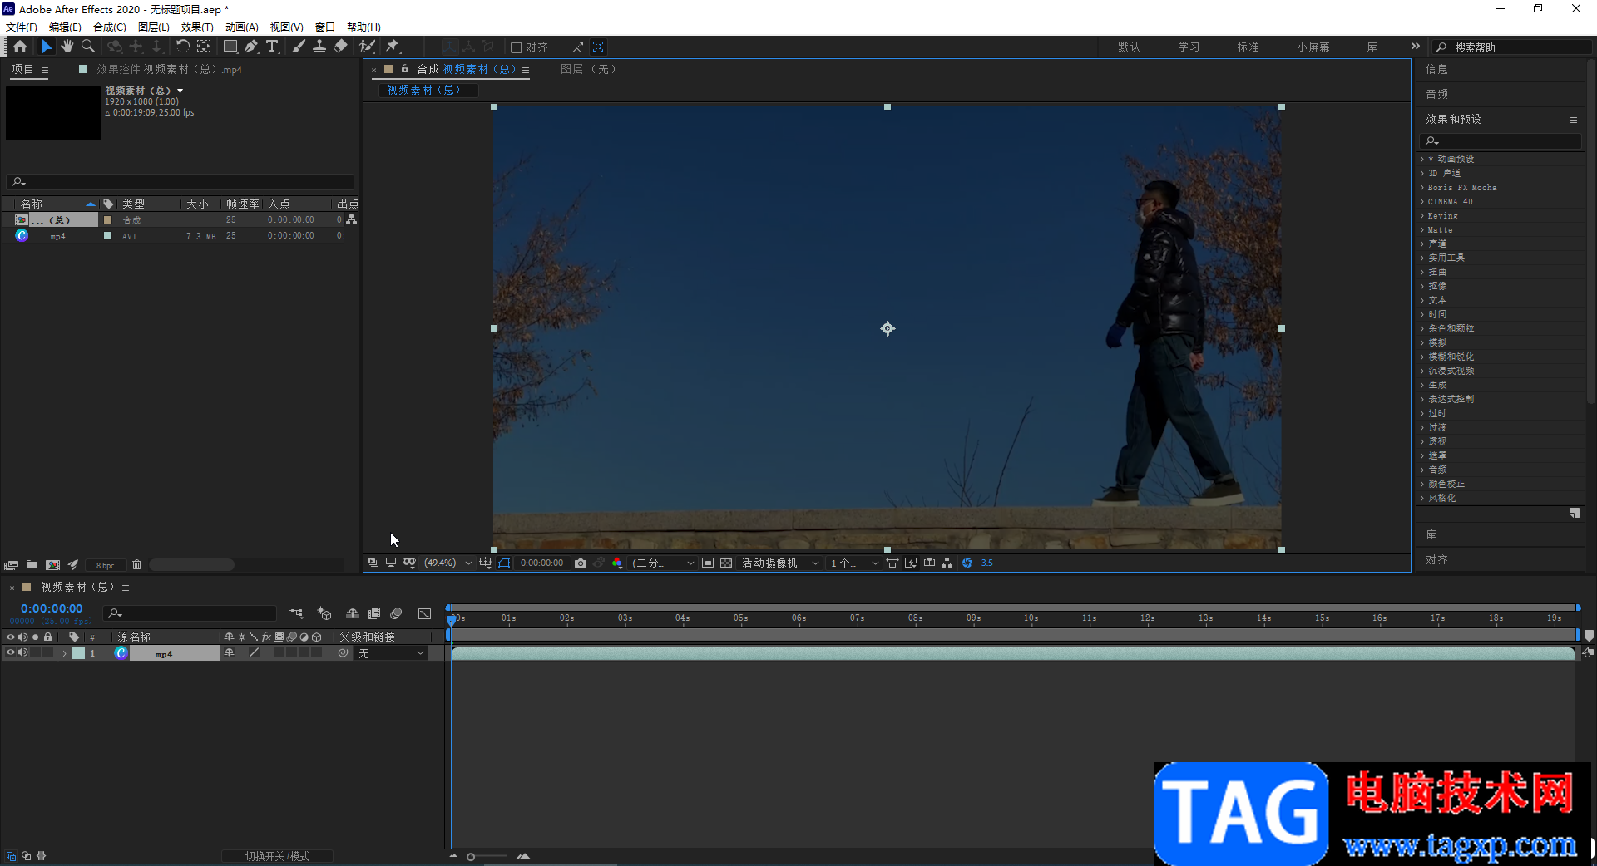Enable motion blur for all layers in timeline

(396, 613)
